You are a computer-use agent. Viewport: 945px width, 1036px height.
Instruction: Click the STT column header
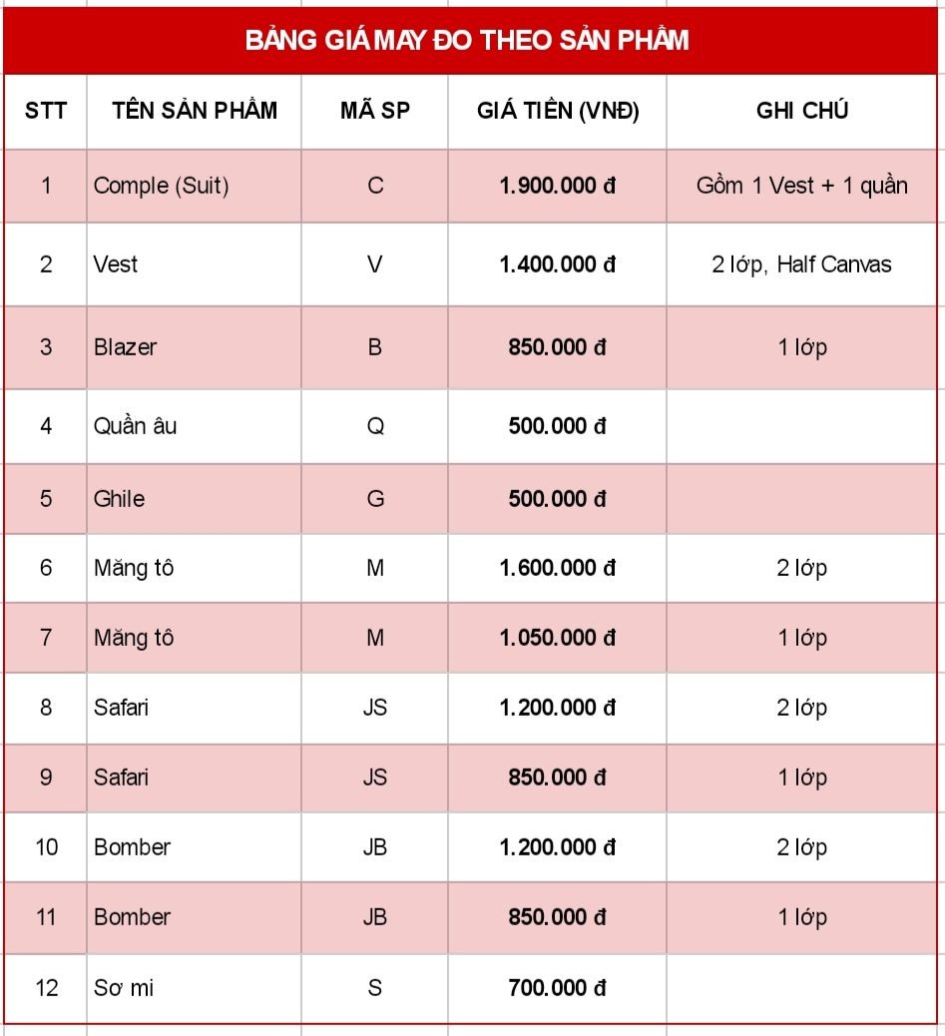46,111
